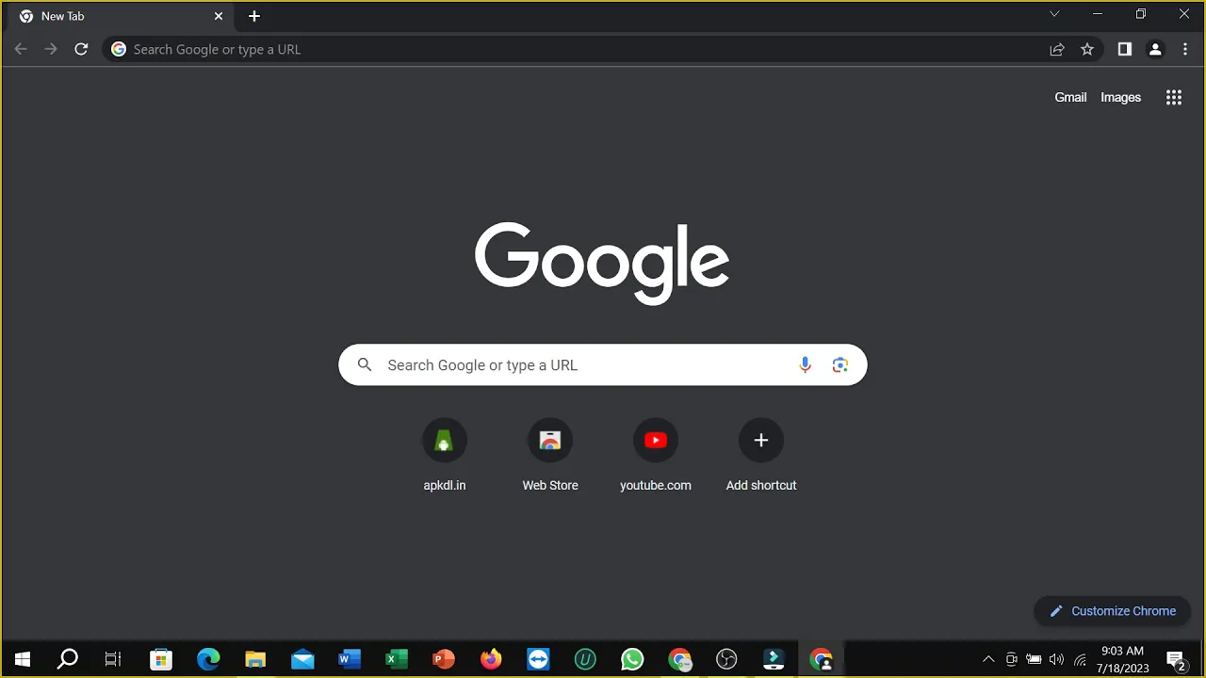Open the notification center
Viewport: 1206px width, 678px height.
tap(1176, 659)
